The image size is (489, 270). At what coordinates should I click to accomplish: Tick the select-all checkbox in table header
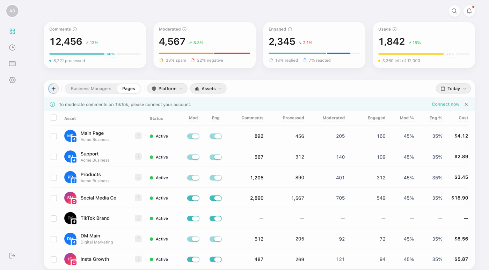[x=54, y=118]
